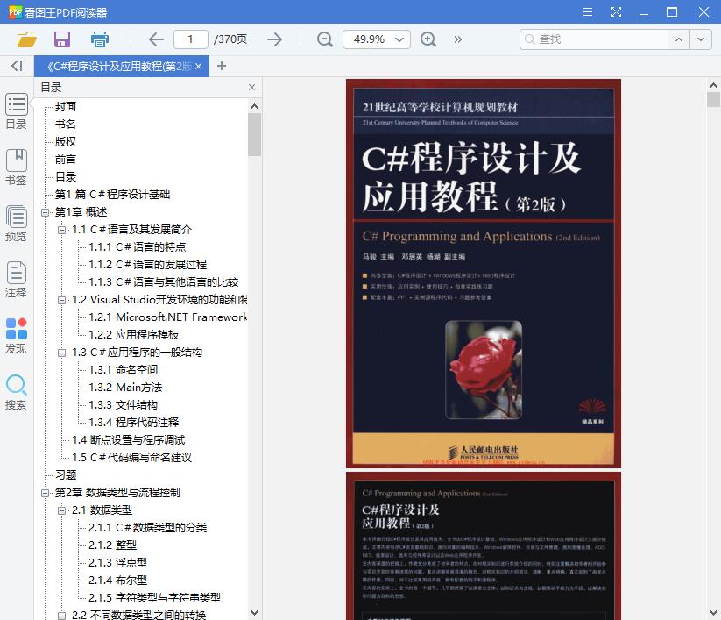
Task: Add a new tab with plus
Action: pyautogui.click(x=221, y=67)
